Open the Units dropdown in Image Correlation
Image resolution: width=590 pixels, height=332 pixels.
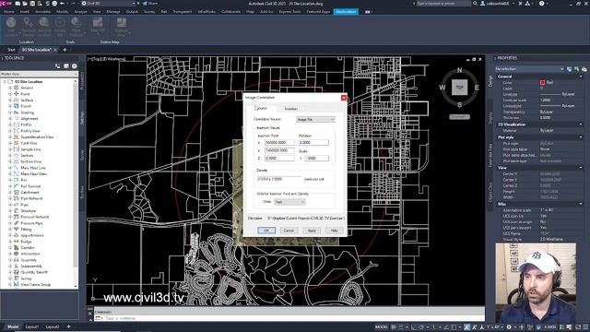289,202
